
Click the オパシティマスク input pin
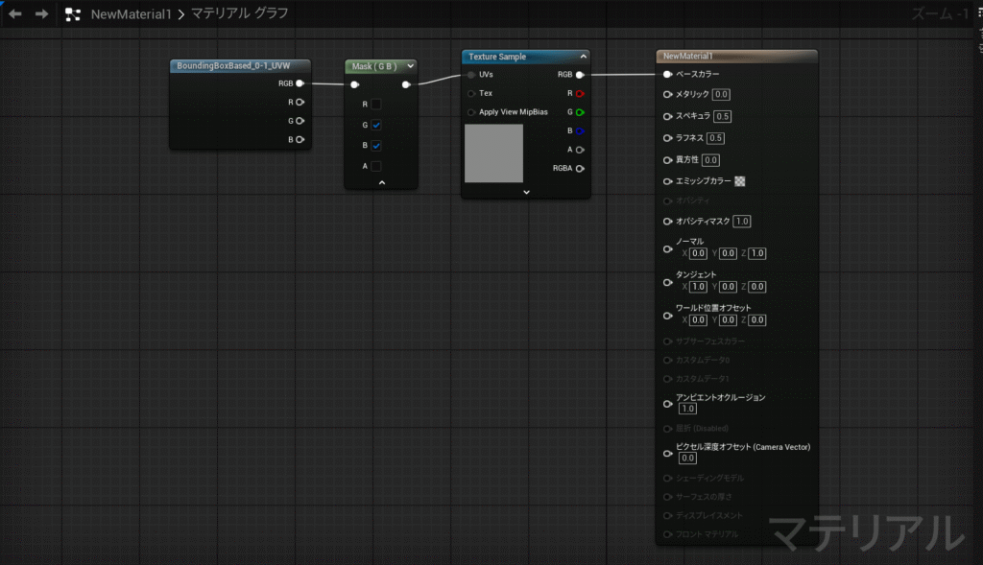[x=668, y=222]
